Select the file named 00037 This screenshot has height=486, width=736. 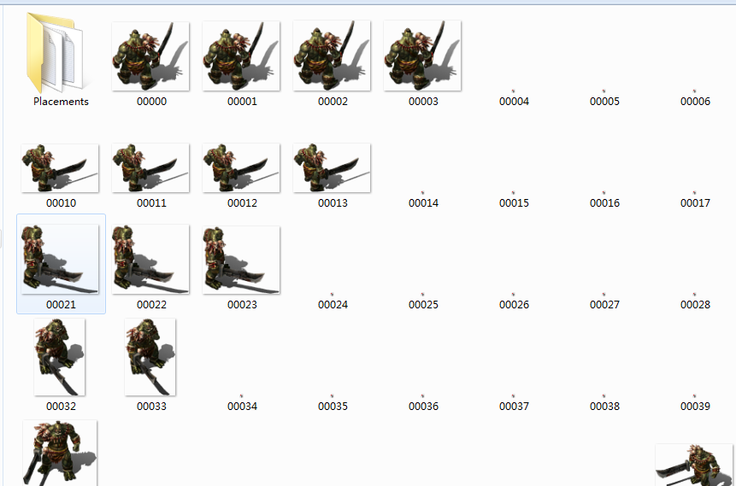514,407
